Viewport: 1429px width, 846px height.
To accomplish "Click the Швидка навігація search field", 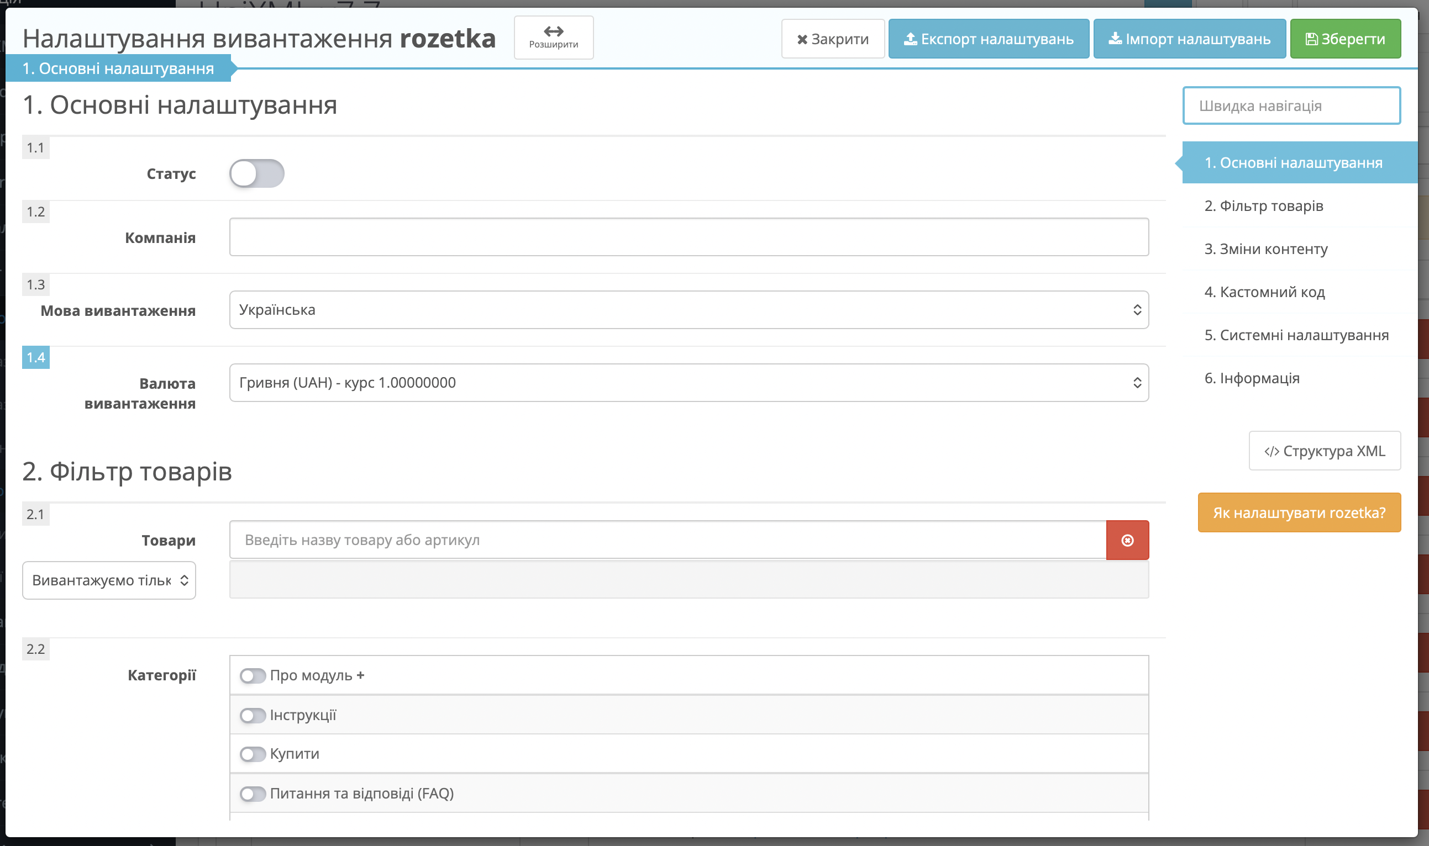I will coord(1291,105).
